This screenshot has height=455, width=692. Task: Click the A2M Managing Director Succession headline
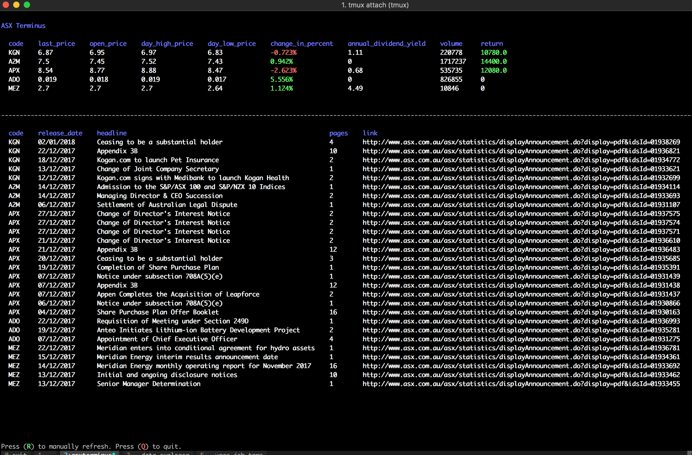[x=160, y=196]
